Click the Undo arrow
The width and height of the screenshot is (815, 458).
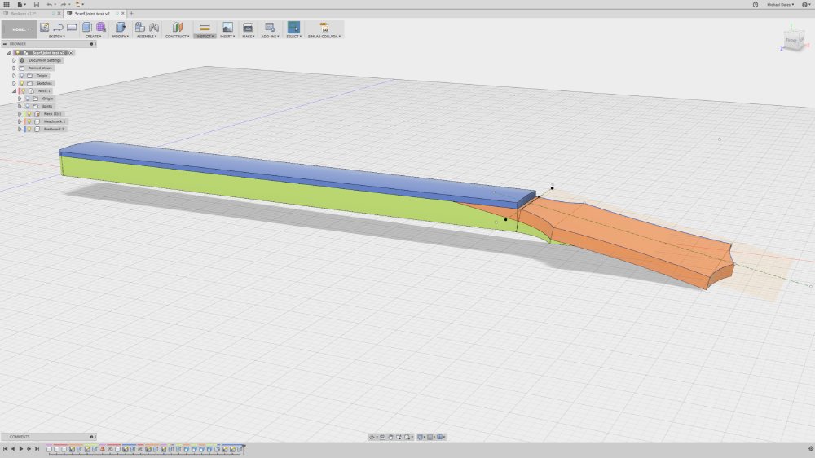pos(50,4)
